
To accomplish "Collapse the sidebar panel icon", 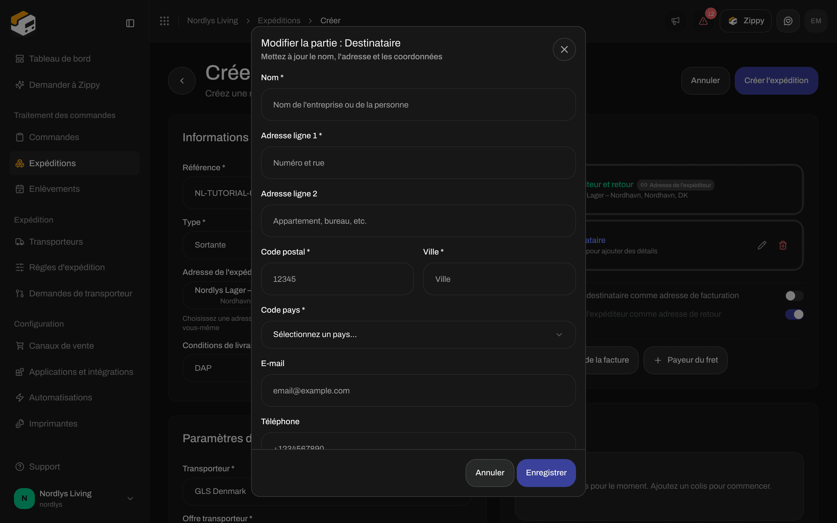I will (x=130, y=23).
